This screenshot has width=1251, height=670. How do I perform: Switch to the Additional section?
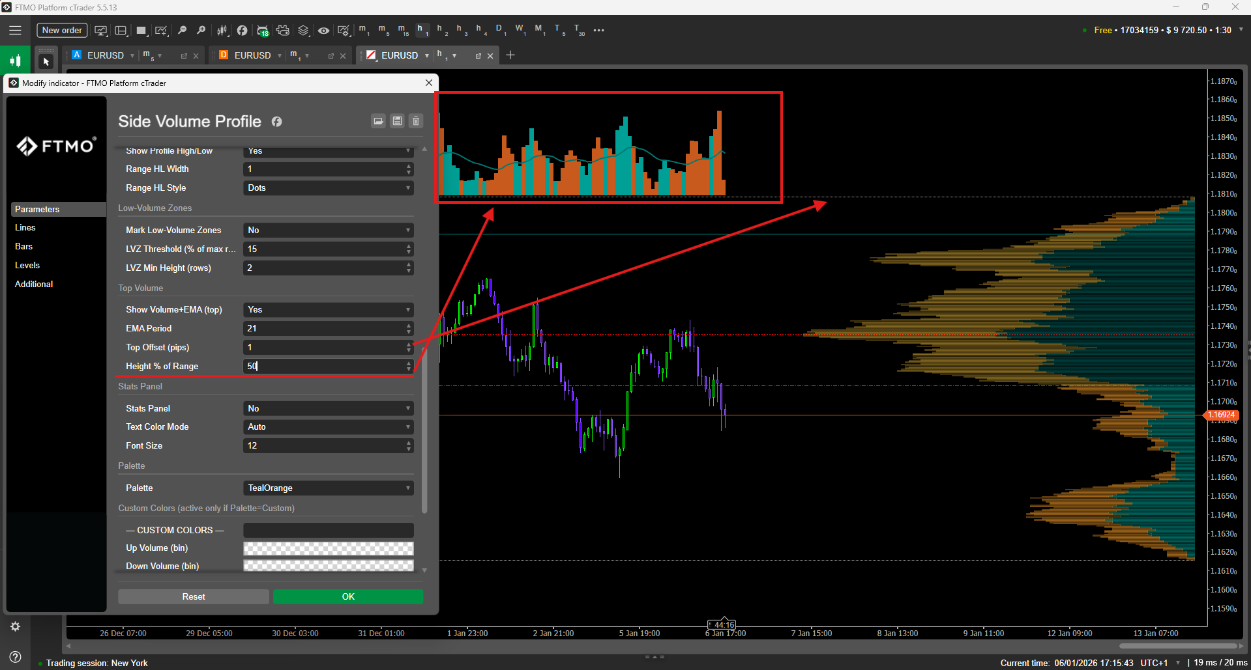pyautogui.click(x=34, y=284)
